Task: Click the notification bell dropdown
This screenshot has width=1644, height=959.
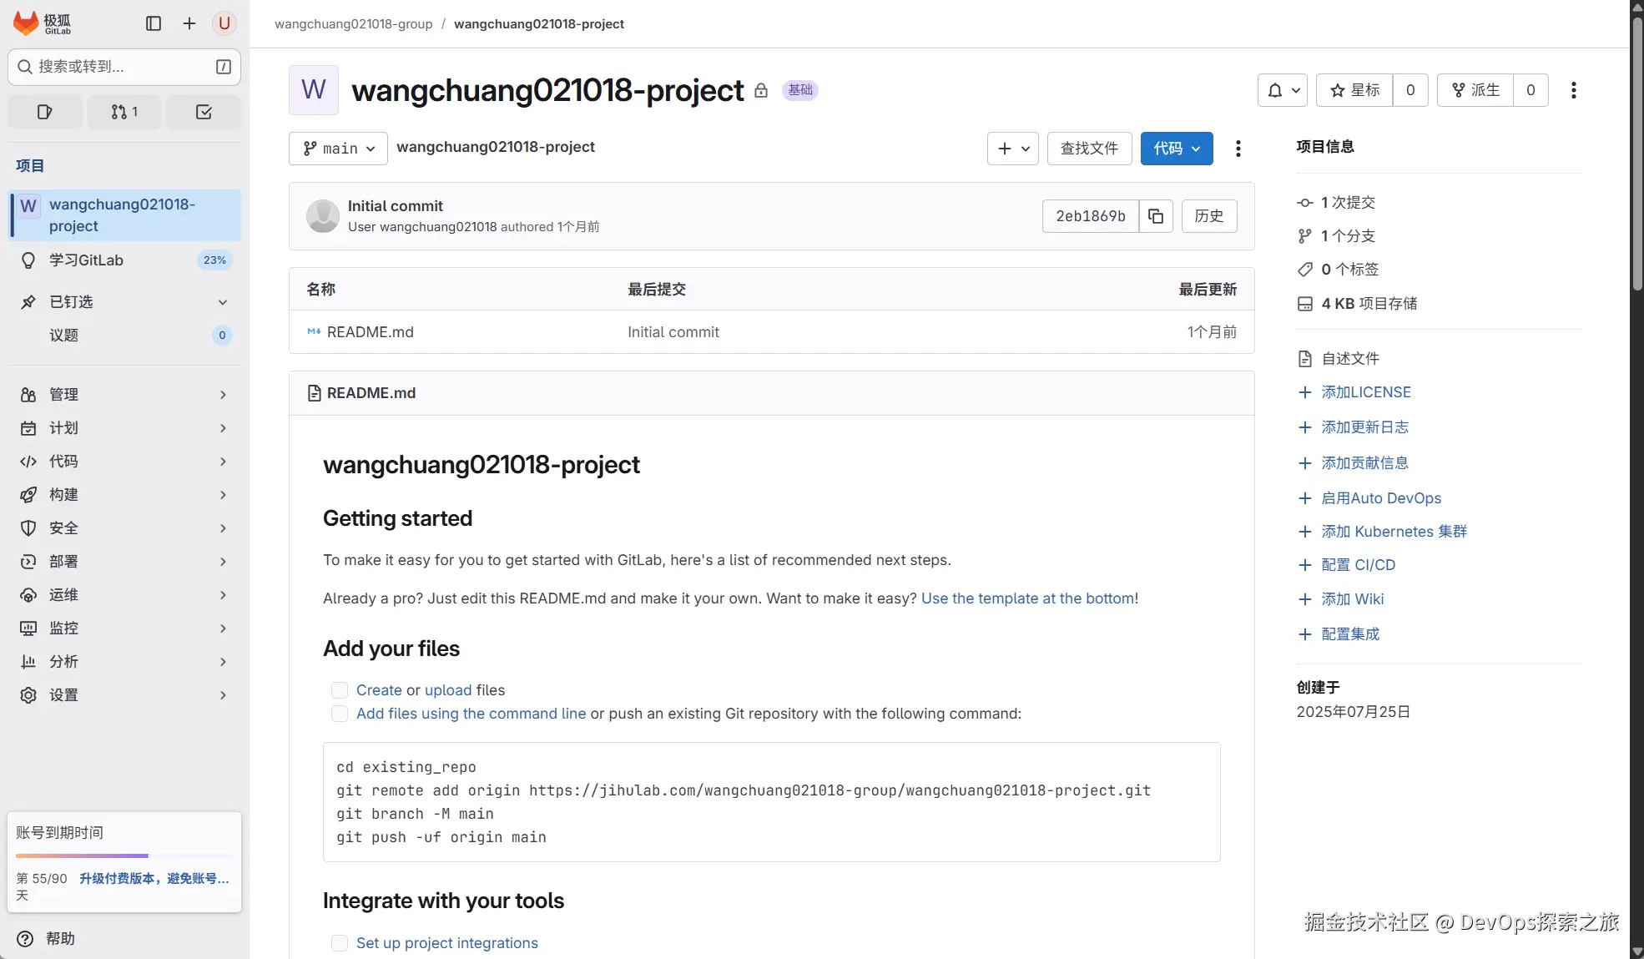Action: (1283, 90)
